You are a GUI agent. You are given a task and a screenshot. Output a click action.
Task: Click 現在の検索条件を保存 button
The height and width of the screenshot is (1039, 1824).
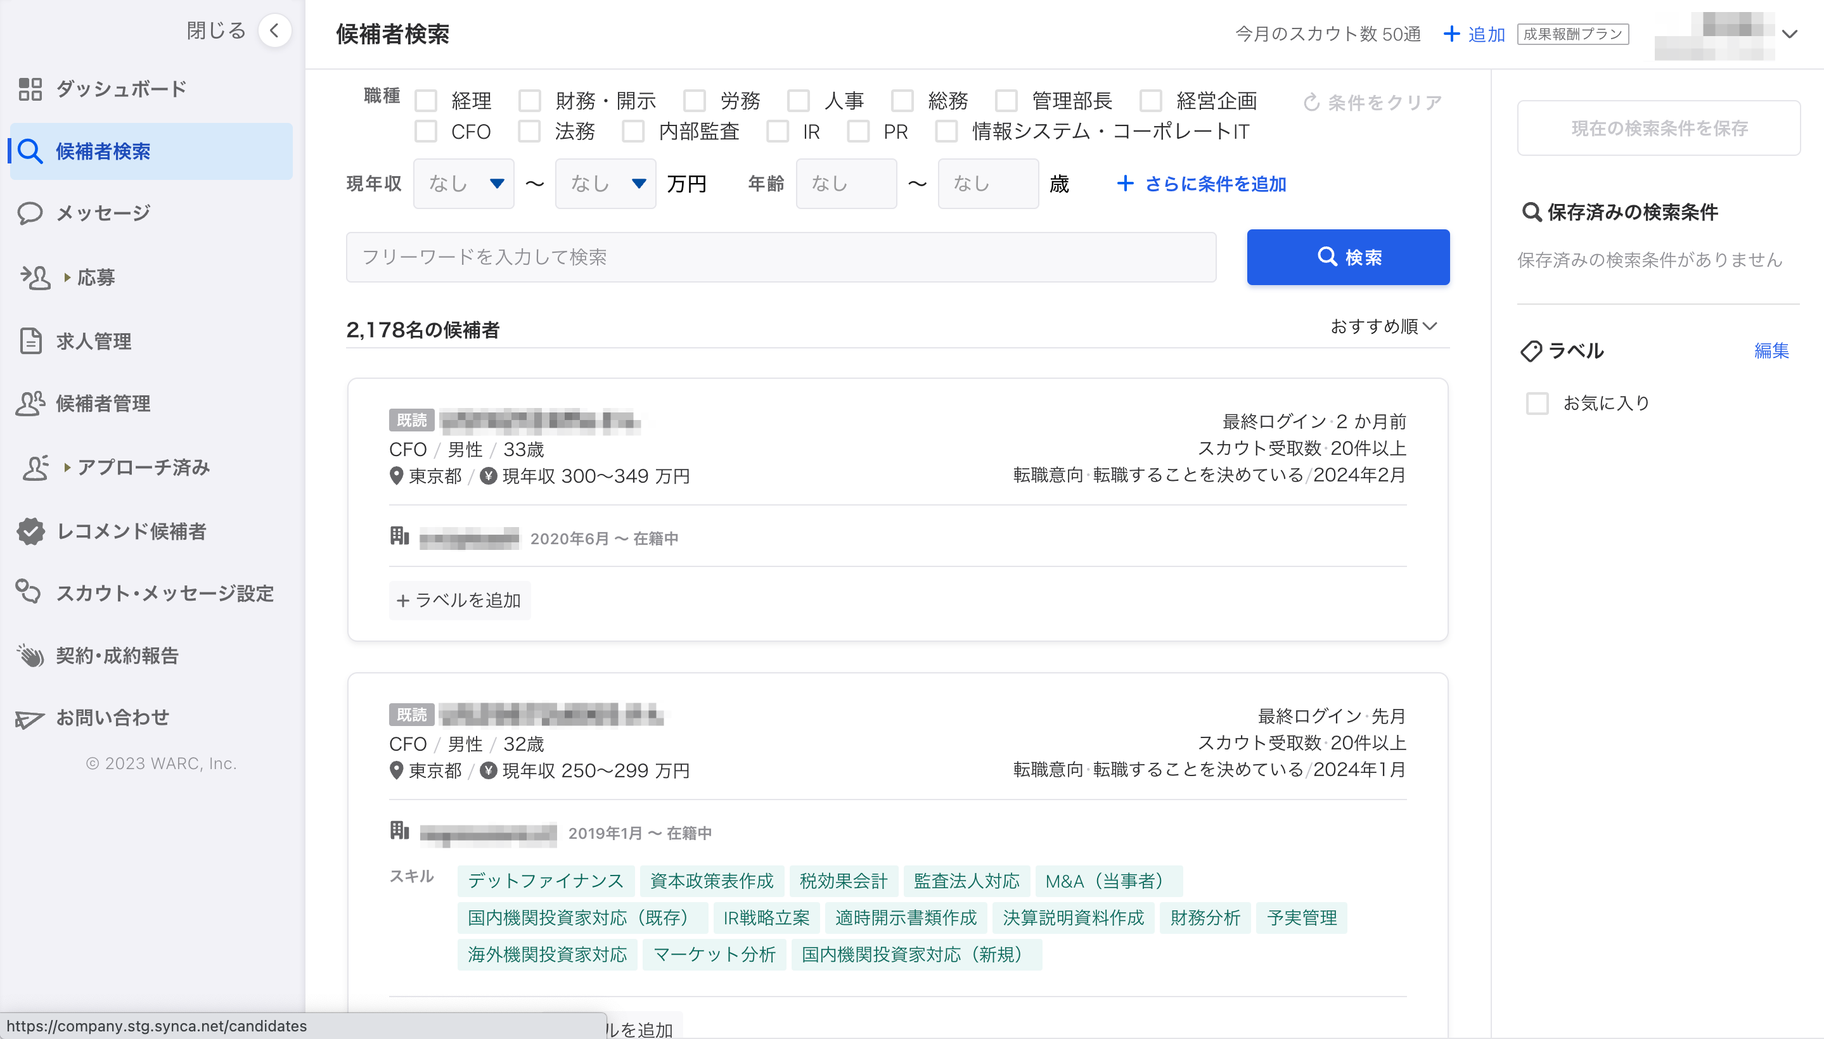(1659, 129)
